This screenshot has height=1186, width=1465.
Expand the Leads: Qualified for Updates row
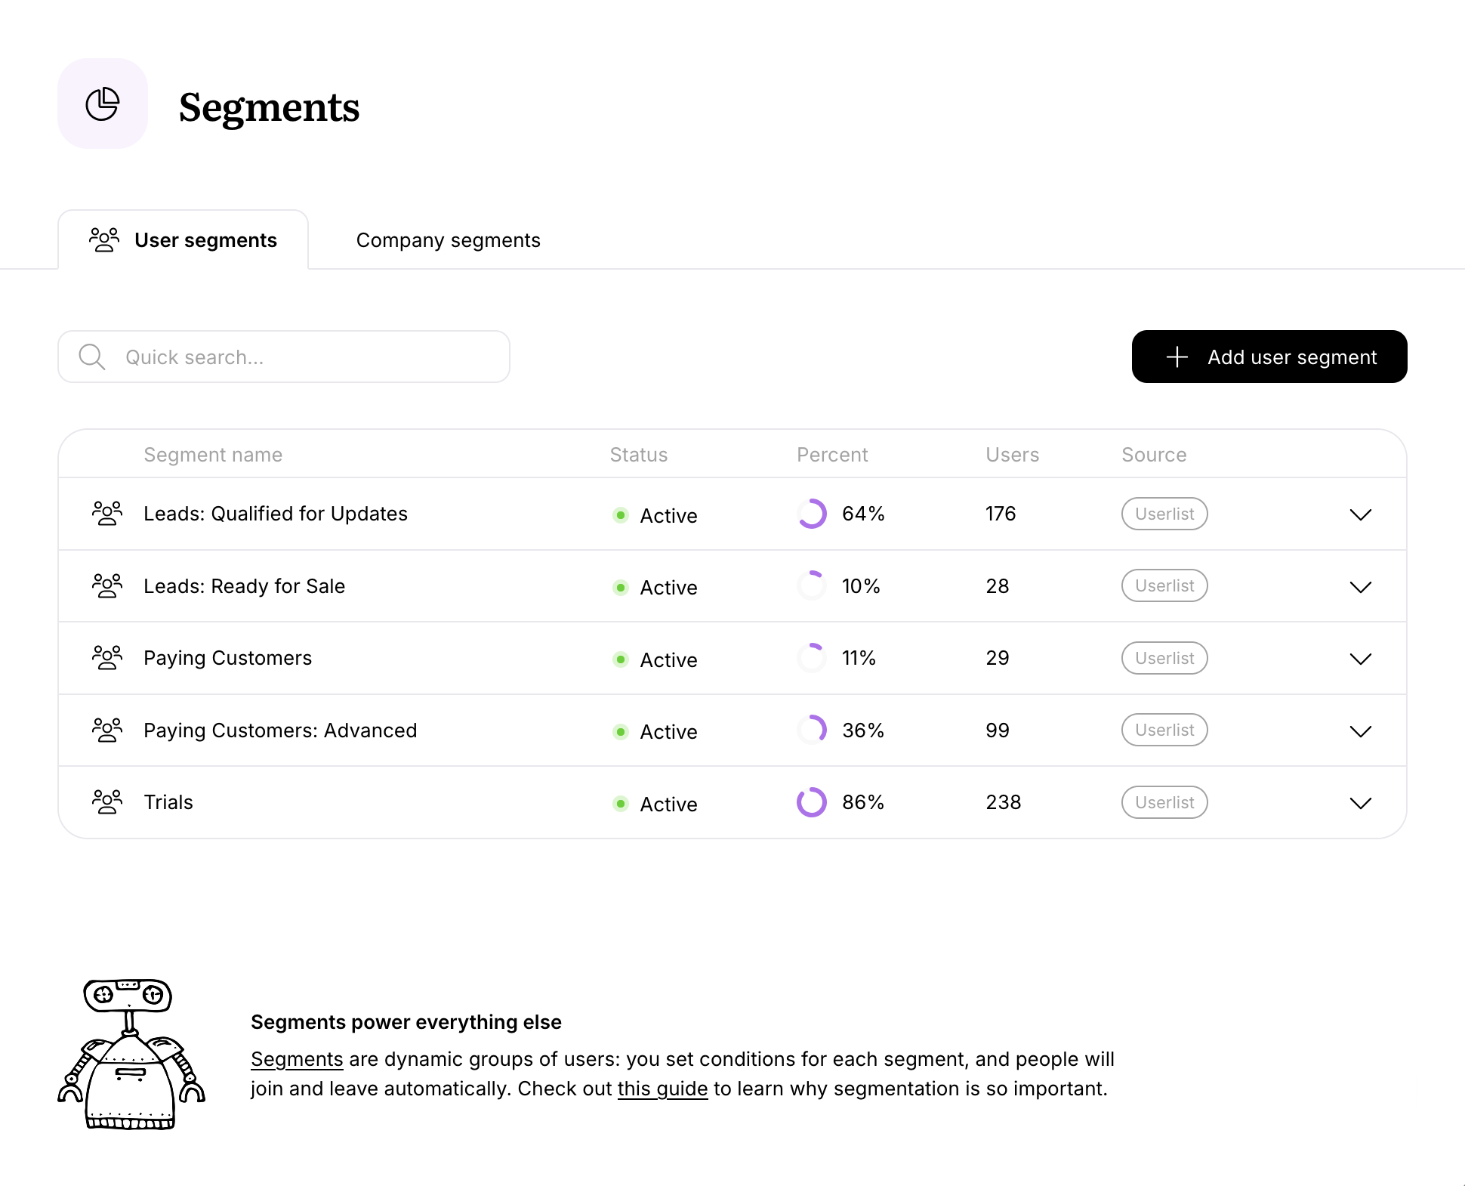tap(1361, 514)
